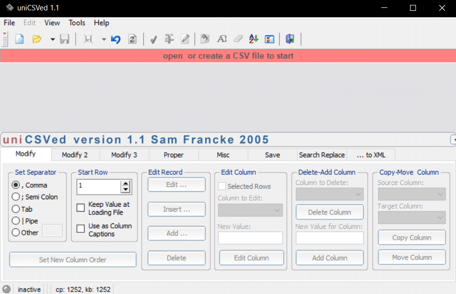Click the Edit Column button

251,258
